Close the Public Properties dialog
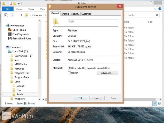Screen dimensions: 164x123 [x=120, y=6]
